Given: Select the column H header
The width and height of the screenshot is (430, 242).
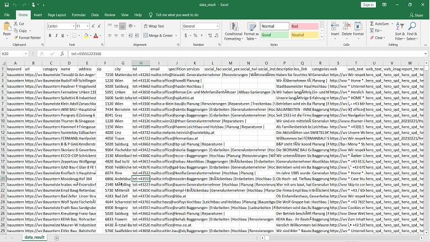Looking at the screenshot, I should coord(141,63).
